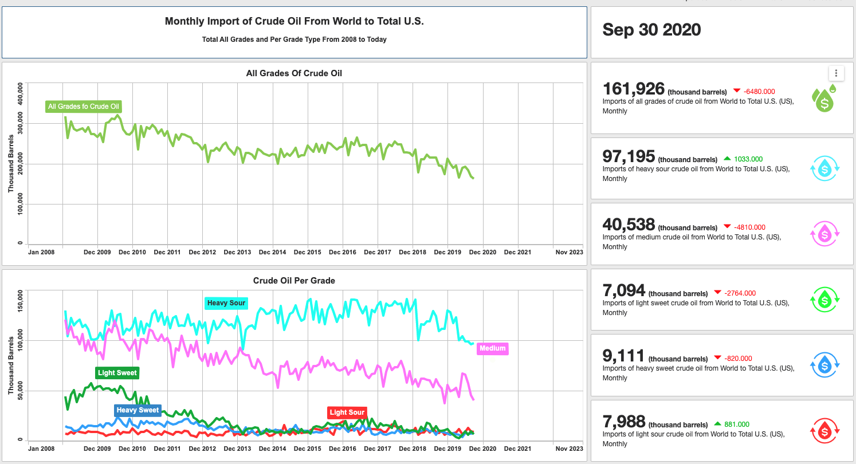
Task: Click the Jan 2008 tick on the bottom chart axis
Action: coord(41,449)
